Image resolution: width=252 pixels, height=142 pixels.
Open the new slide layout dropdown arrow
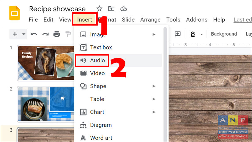[x=24, y=34]
